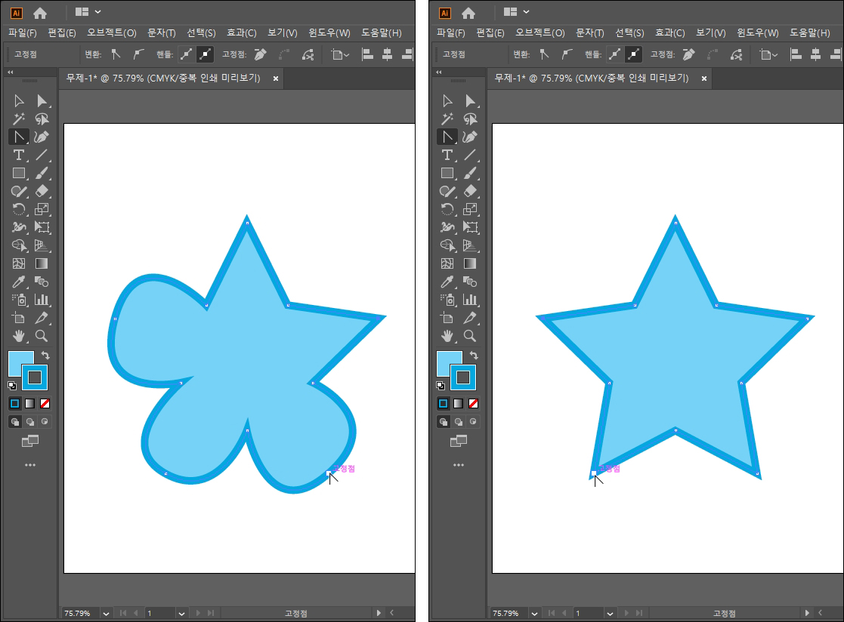This screenshot has width=844, height=622.
Task: Hide handles for selected anchors in left window
Action: [205, 54]
